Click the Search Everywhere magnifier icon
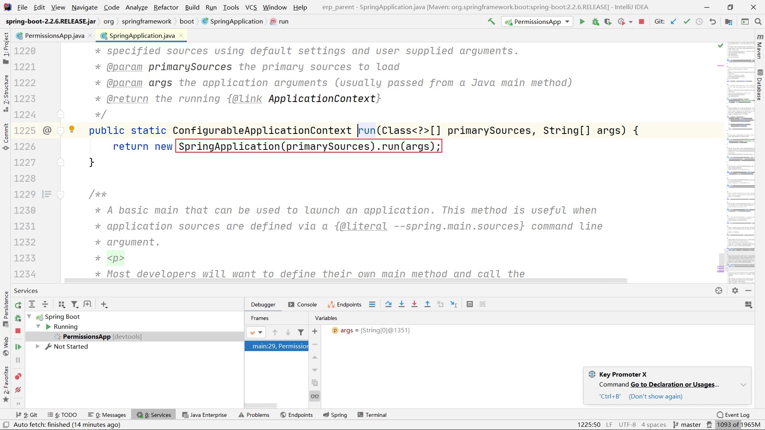This screenshot has width=765, height=430. (758, 22)
